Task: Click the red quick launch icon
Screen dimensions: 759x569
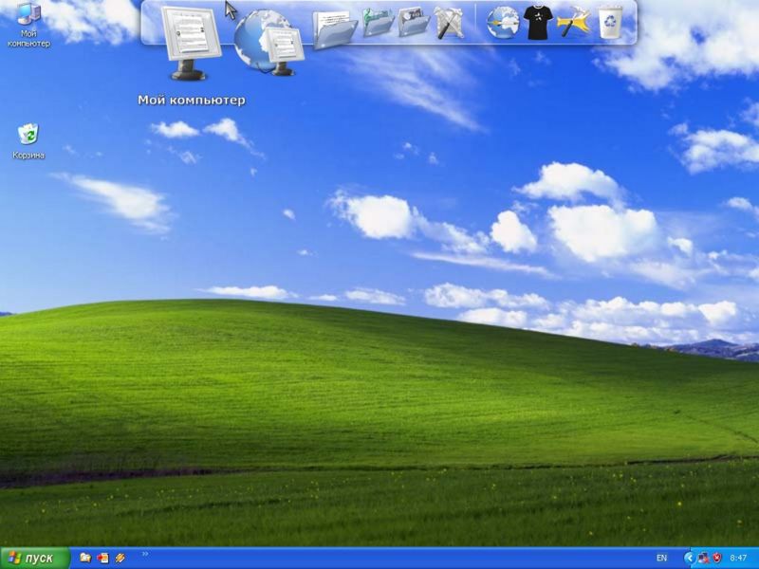Action: tap(102, 558)
